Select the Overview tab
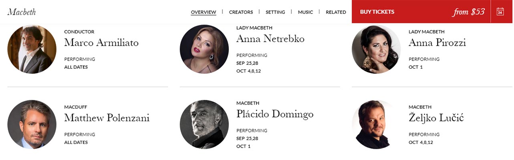 tap(204, 12)
